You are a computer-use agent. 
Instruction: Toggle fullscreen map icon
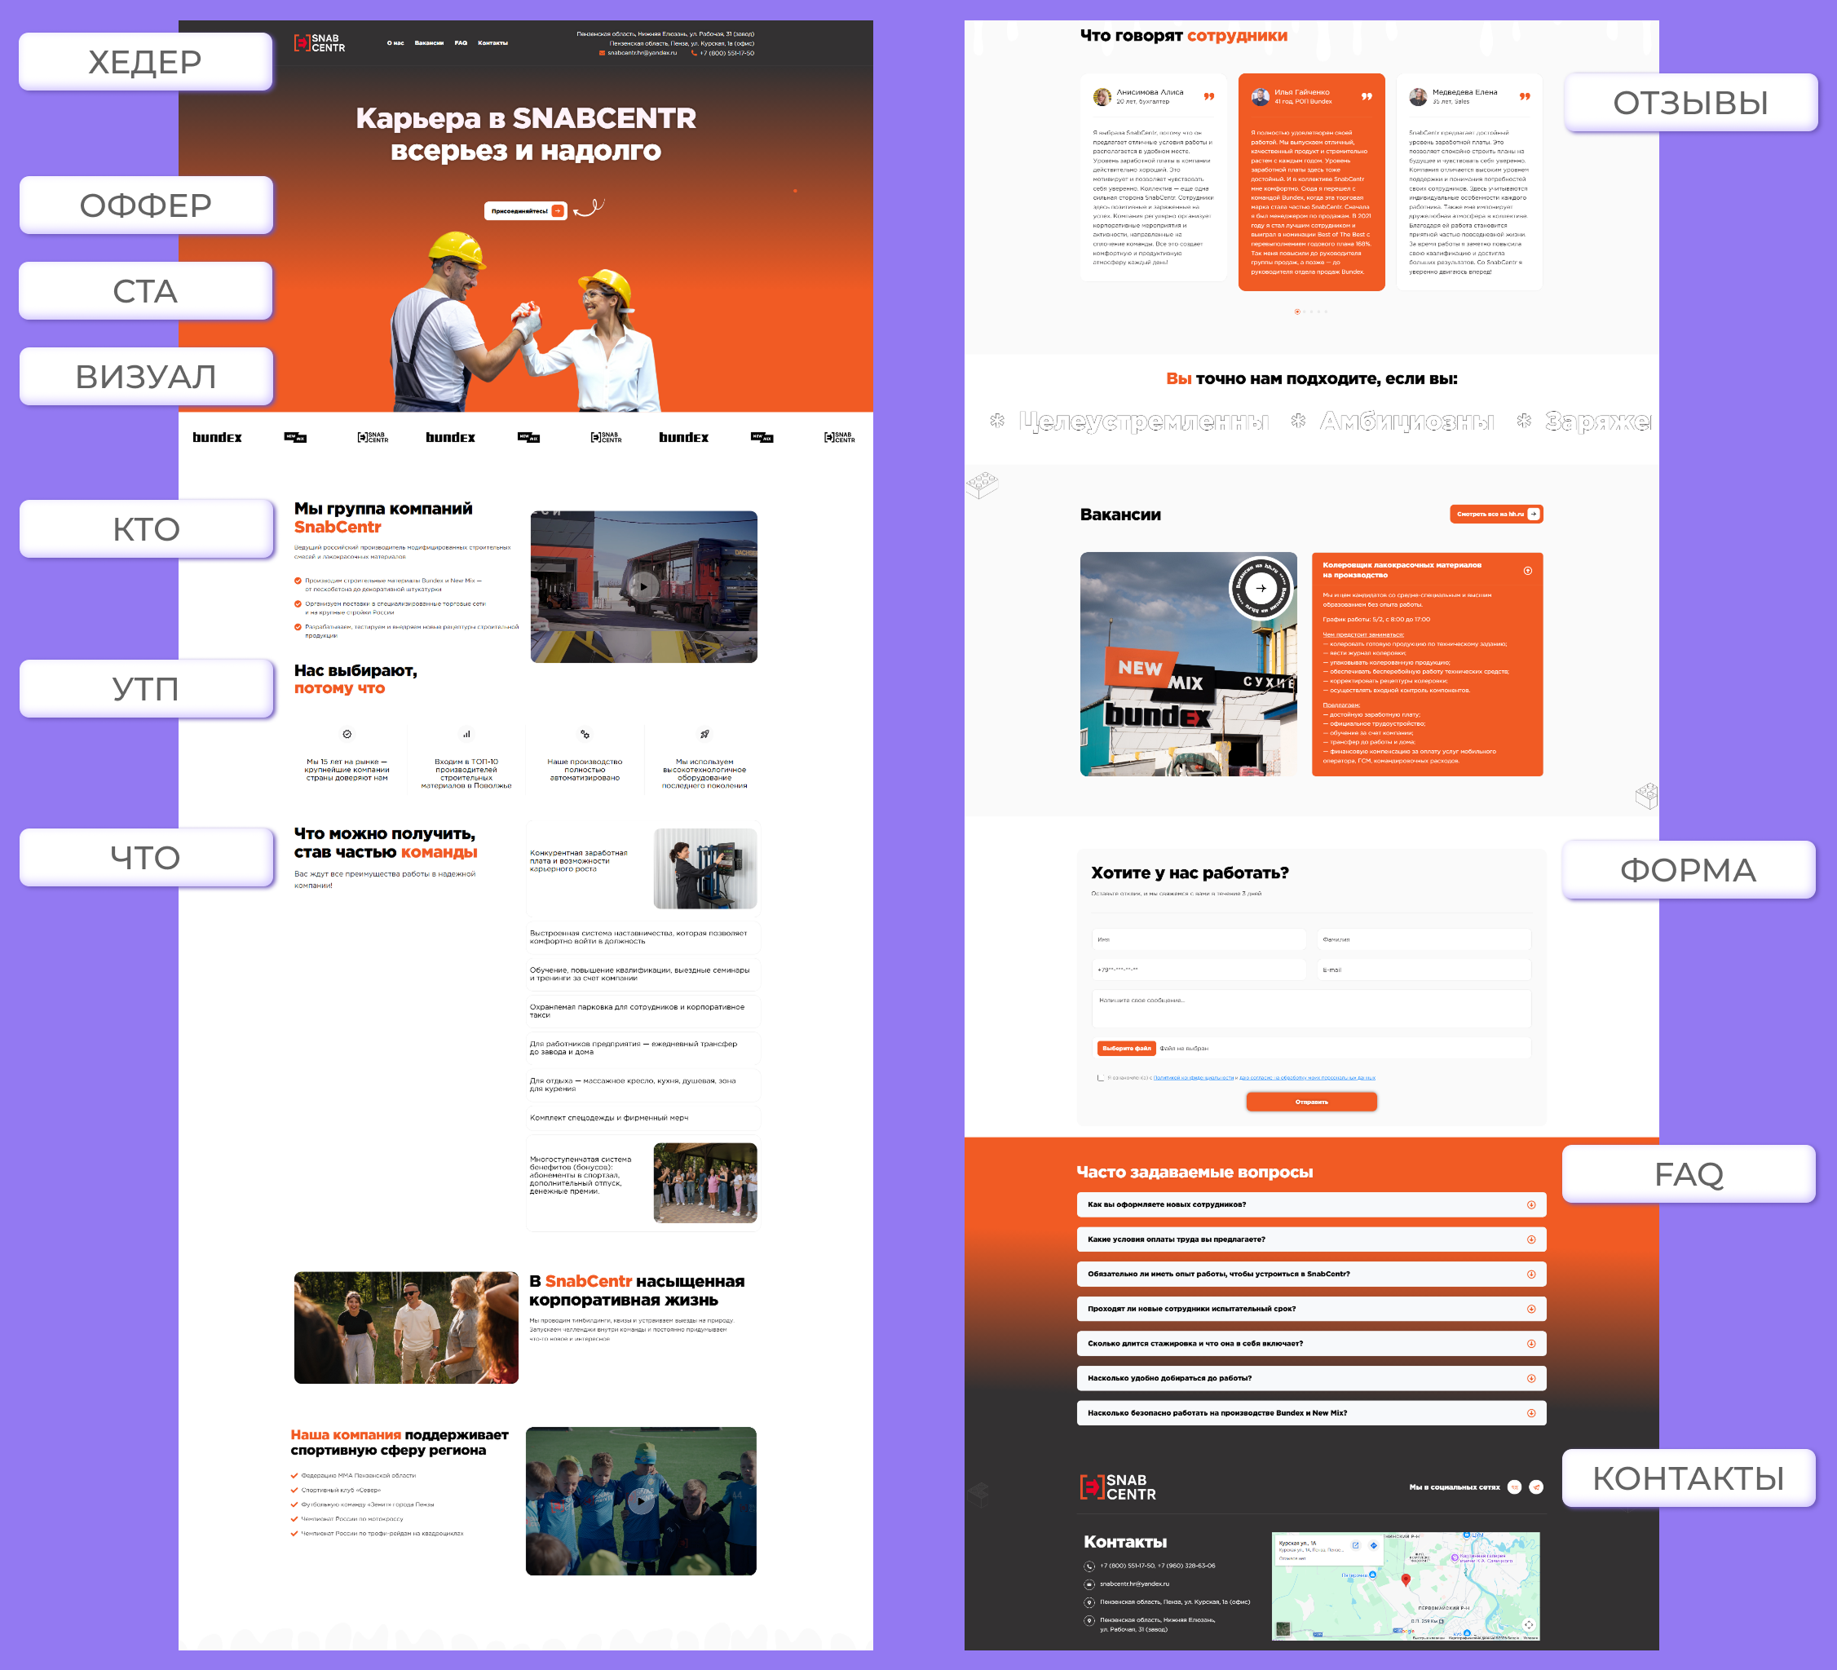coord(1528,1624)
